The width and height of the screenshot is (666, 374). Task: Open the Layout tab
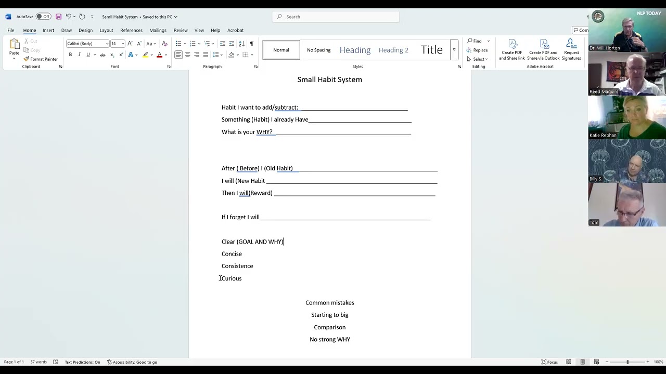pos(106,30)
